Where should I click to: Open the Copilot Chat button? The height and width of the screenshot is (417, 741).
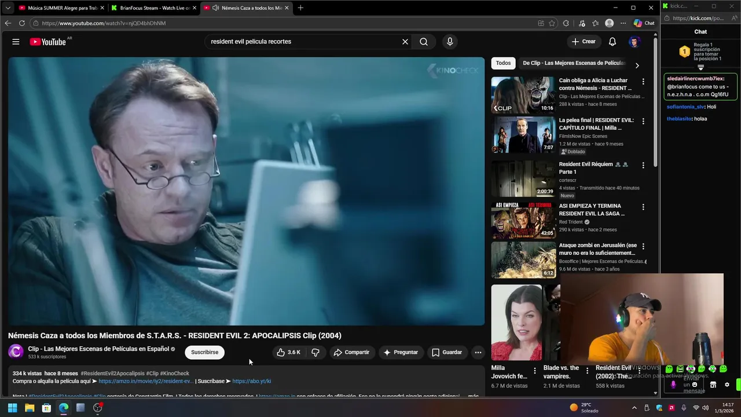(x=644, y=23)
